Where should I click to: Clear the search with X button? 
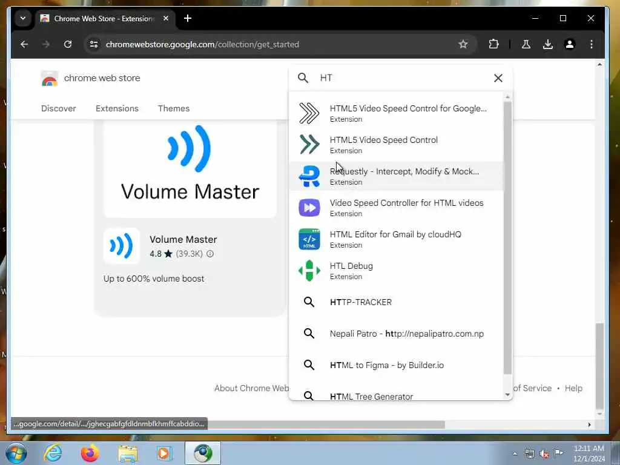coord(498,78)
